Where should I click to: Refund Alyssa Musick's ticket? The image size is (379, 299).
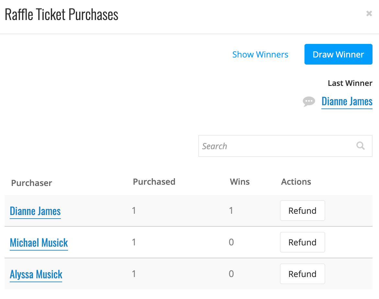click(302, 274)
